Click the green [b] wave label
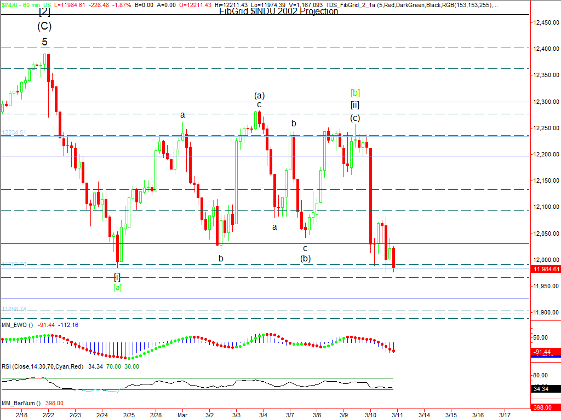 click(355, 92)
